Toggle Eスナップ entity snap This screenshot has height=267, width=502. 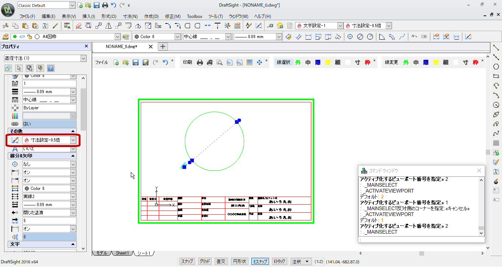[x=260, y=261]
